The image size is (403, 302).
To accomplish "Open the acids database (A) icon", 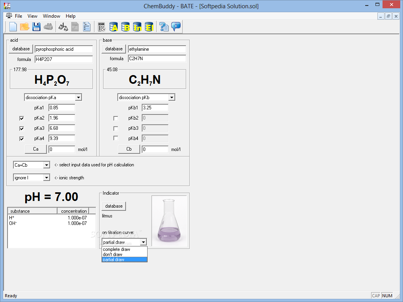I will coord(114,27).
